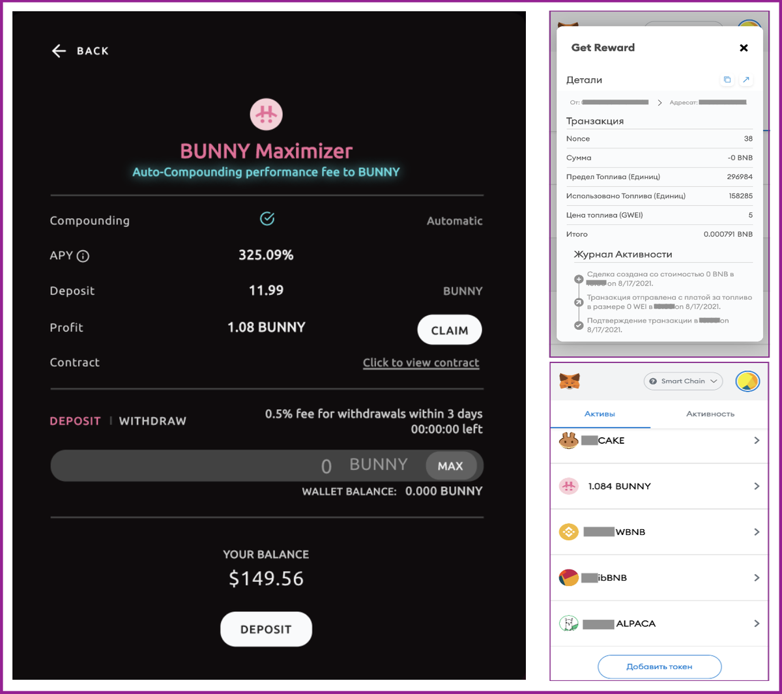This screenshot has height=694, width=782.
Task: Click the total 0.000791 BNB value
Action: pyautogui.click(x=728, y=234)
